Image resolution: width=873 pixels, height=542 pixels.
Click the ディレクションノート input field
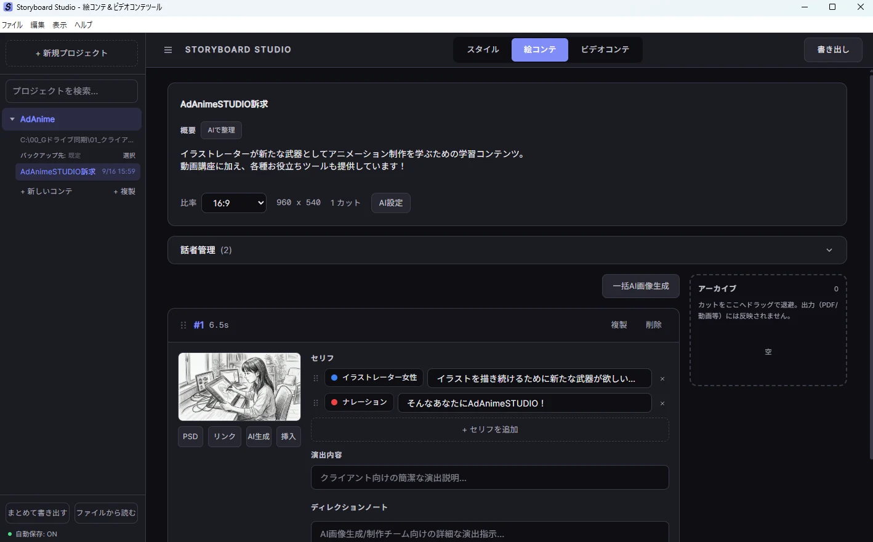pyautogui.click(x=490, y=532)
